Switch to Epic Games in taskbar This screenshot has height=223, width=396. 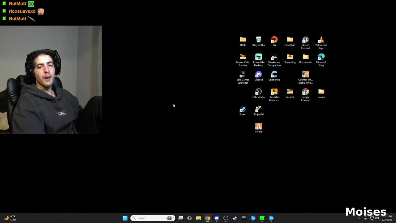[244, 218]
